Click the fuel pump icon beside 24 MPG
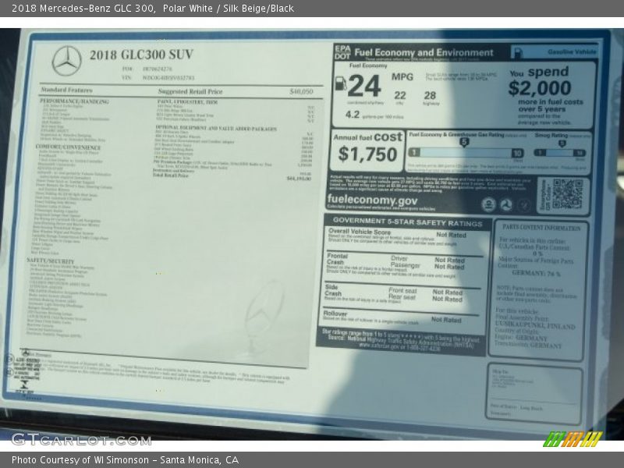 click(341, 83)
